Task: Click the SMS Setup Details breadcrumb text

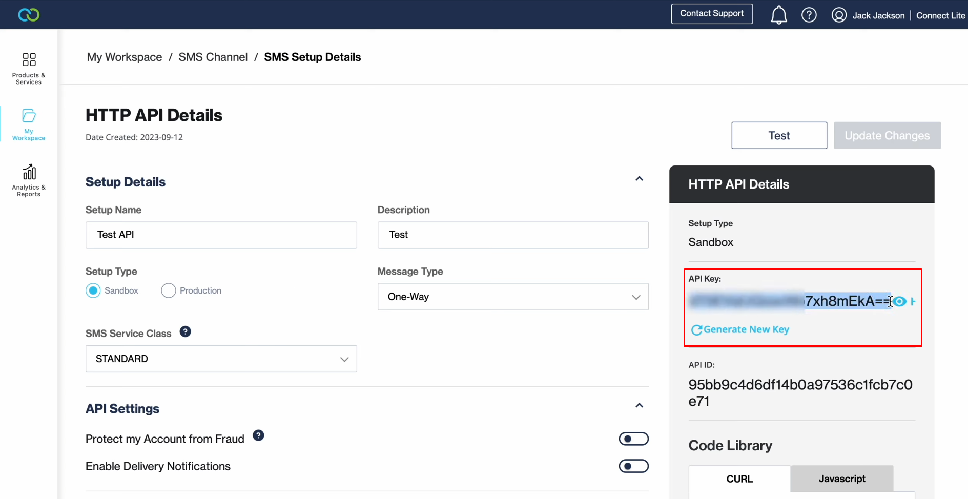Action: 313,57
